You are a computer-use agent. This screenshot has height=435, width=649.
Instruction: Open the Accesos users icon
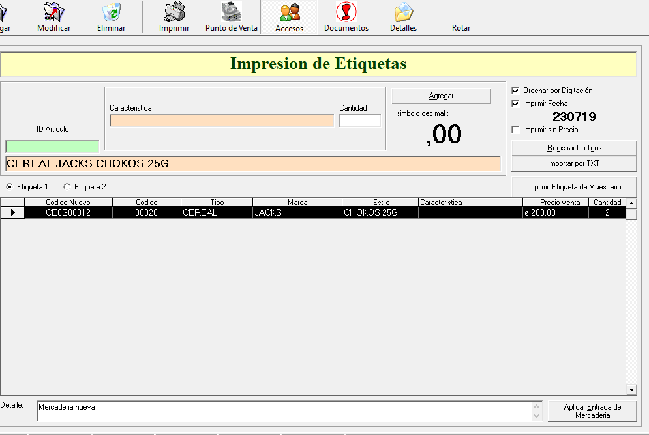[289, 14]
